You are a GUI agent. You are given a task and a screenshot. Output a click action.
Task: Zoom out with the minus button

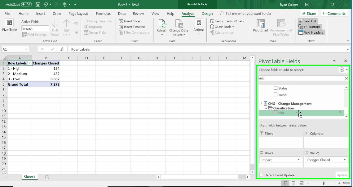308,183
